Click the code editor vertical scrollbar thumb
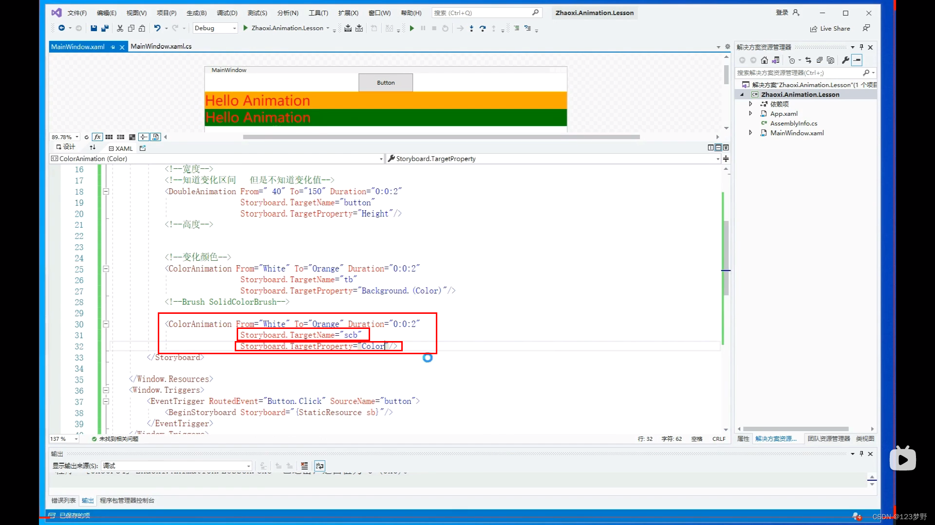The height and width of the screenshot is (525, 935). coord(726,258)
